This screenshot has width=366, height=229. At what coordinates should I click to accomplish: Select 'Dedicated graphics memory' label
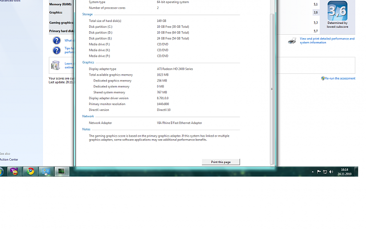[x=113, y=81]
